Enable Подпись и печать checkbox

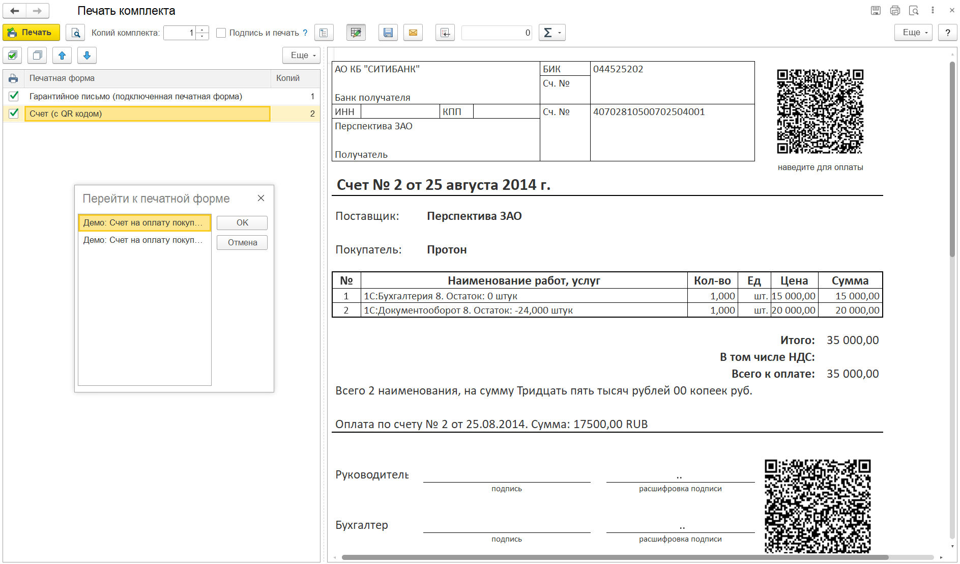point(221,33)
